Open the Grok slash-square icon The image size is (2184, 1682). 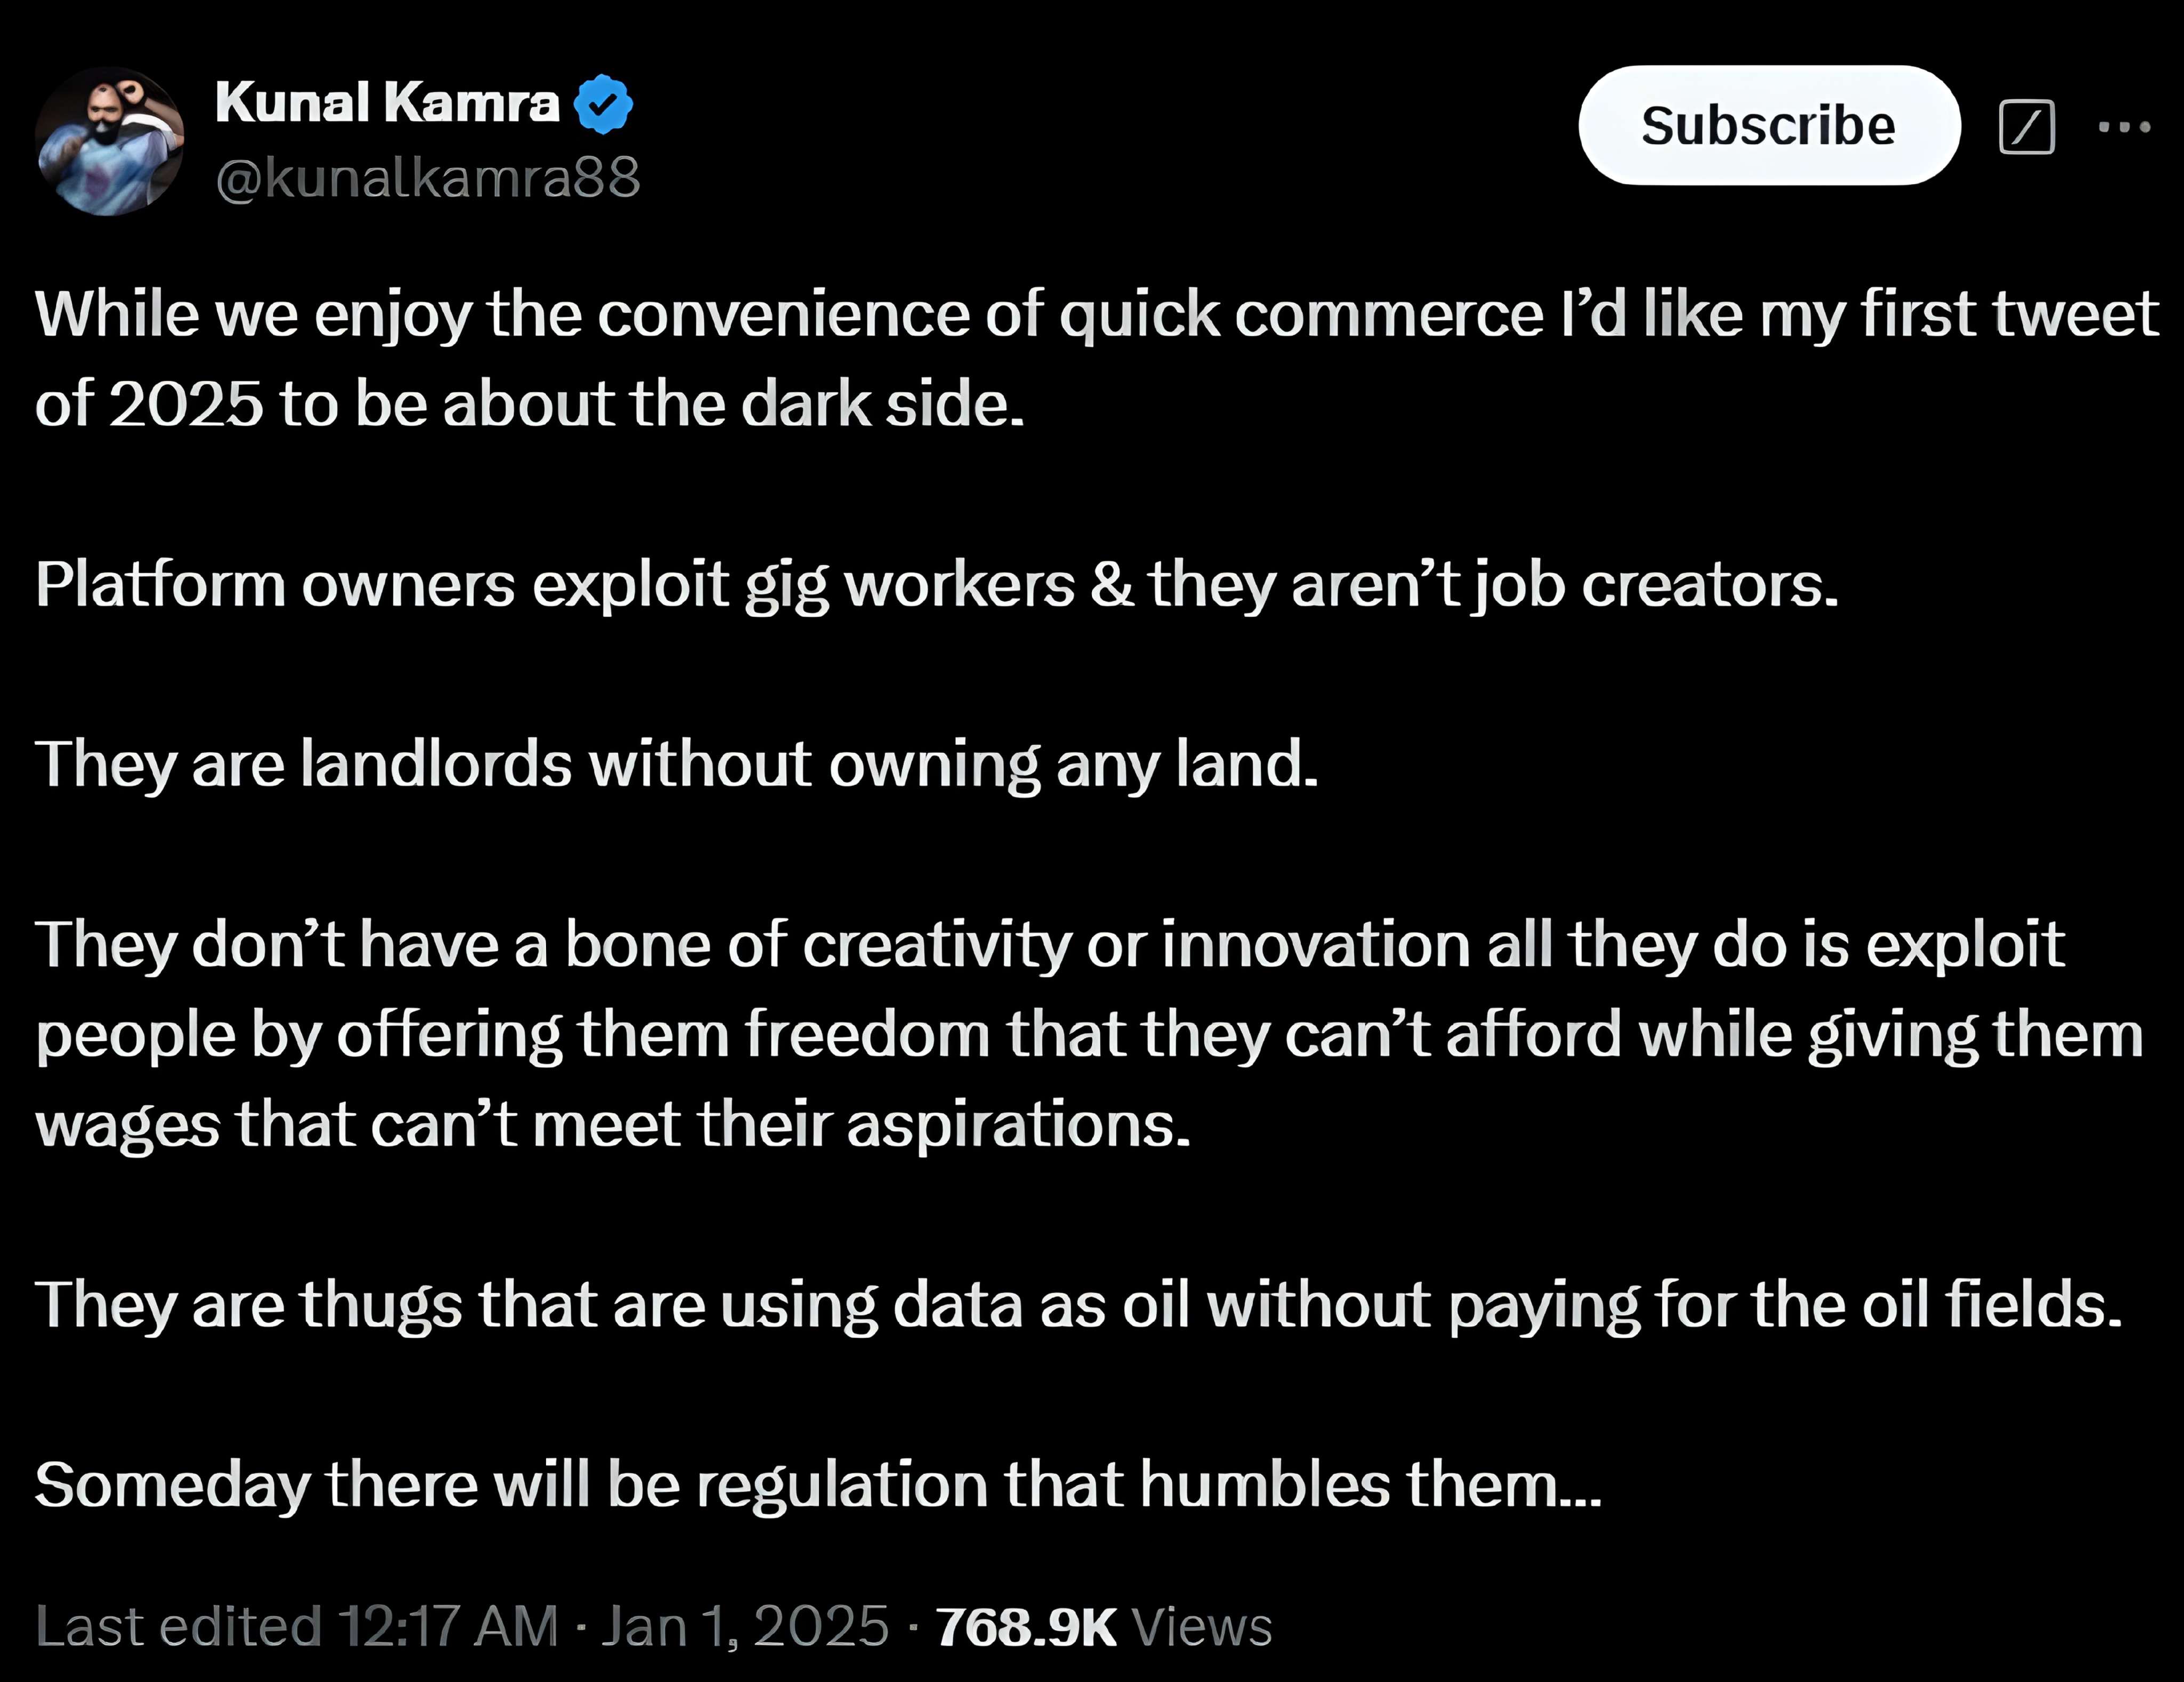2026,127
